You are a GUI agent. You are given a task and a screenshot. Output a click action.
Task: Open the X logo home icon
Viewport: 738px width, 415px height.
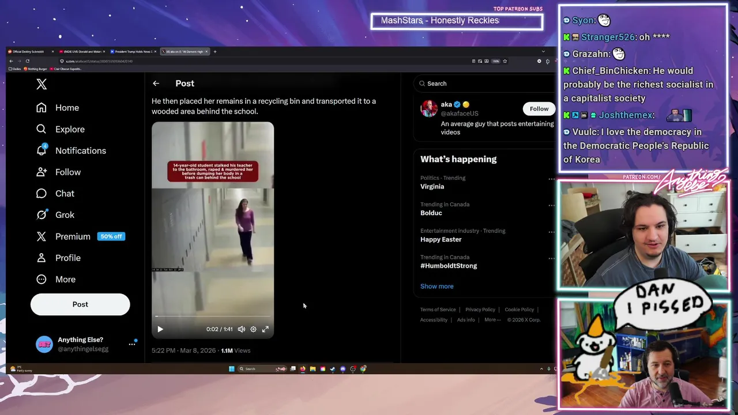pos(42,84)
